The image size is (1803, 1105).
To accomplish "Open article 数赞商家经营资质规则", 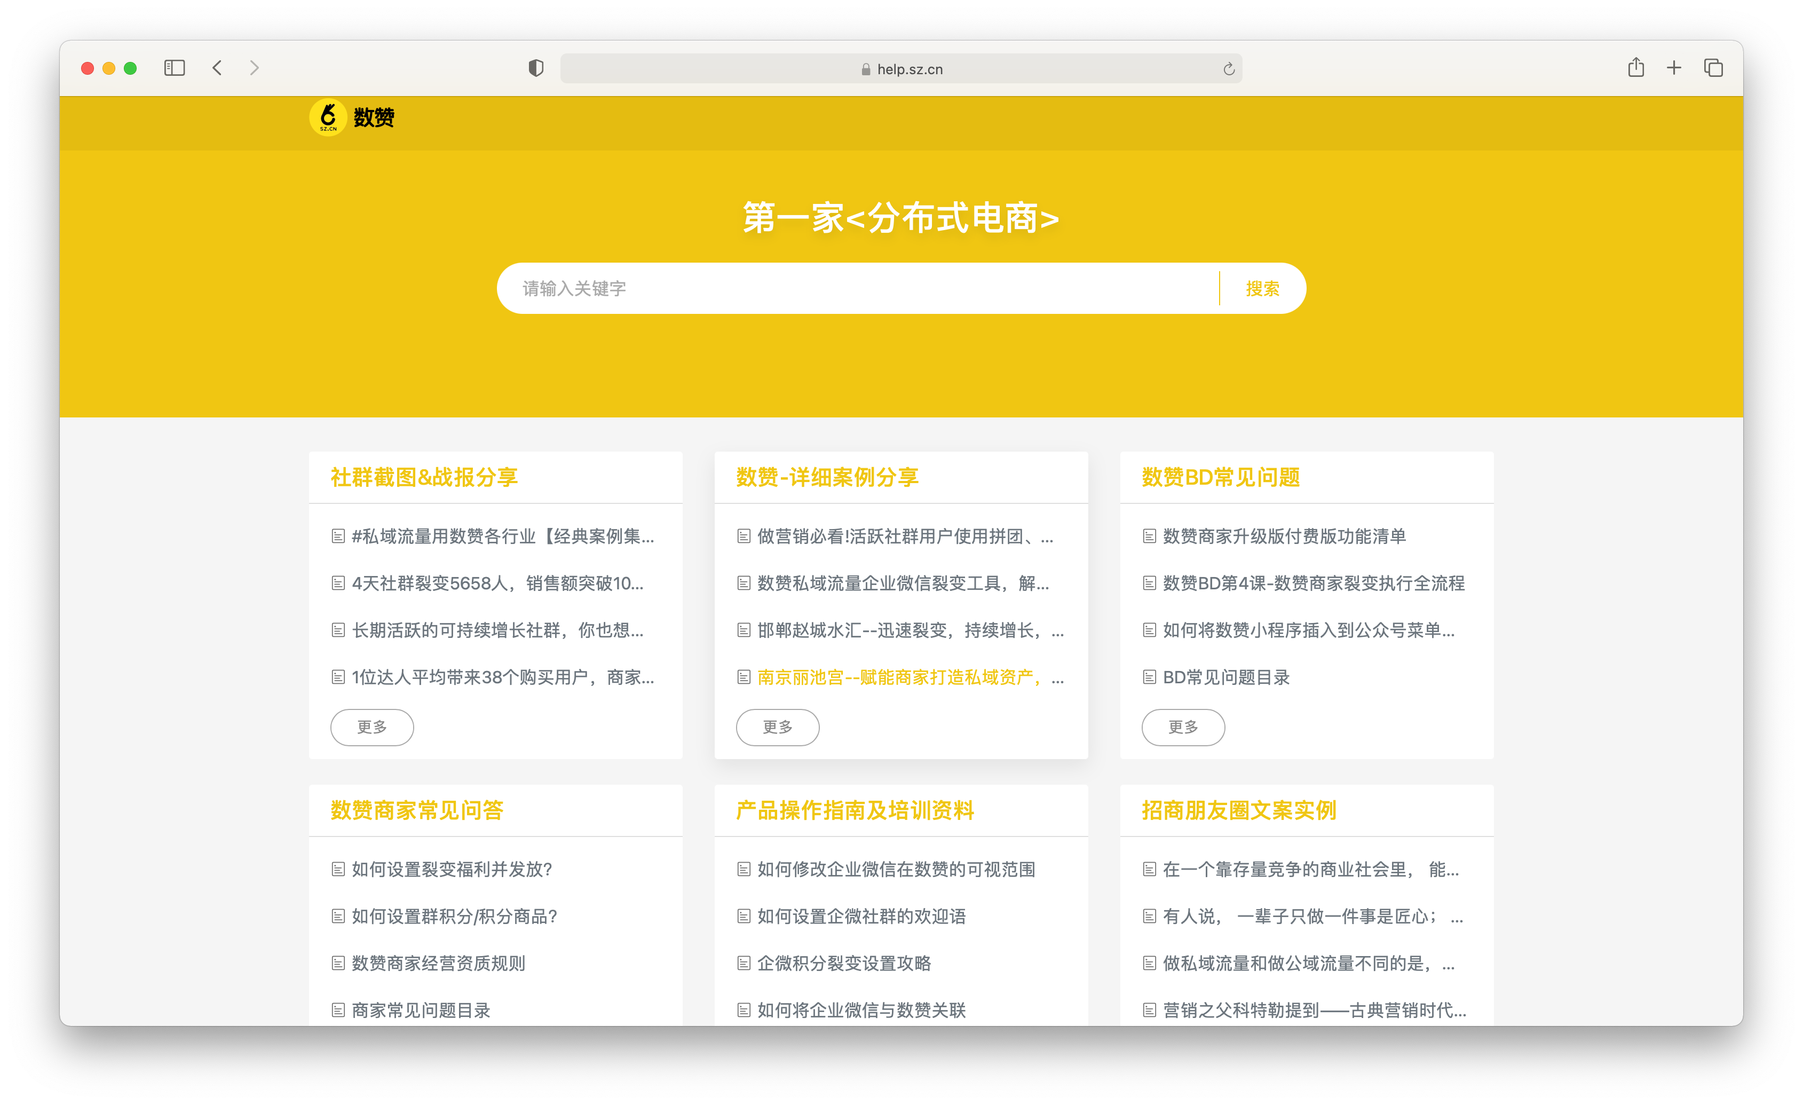I will click(x=438, y=963).
